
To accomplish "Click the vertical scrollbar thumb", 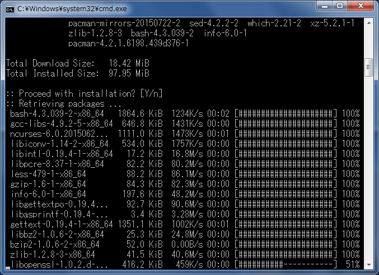I will [x=368, y=67].
